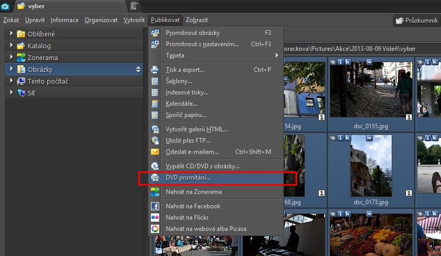Choose Tisk a export menu entry
This screenshot has width=441, height=256.
[x=216, y=70]
